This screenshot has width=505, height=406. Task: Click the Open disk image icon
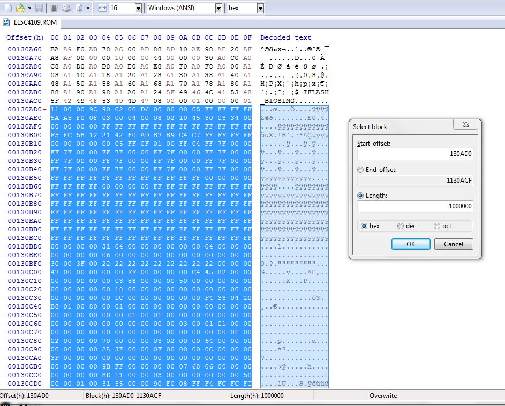tap(79, 8)
